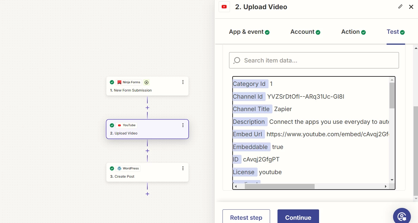The image size is (418, 223).
Task: Click the Ninja Forms app icon
Action: click(119, 82)
